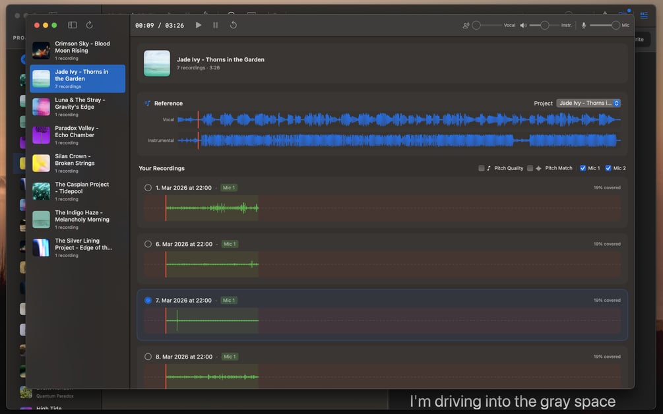Enable the Pitch Match checkbox
The height and width of the screenshot is (414, 663).
[x=530, y=168]
